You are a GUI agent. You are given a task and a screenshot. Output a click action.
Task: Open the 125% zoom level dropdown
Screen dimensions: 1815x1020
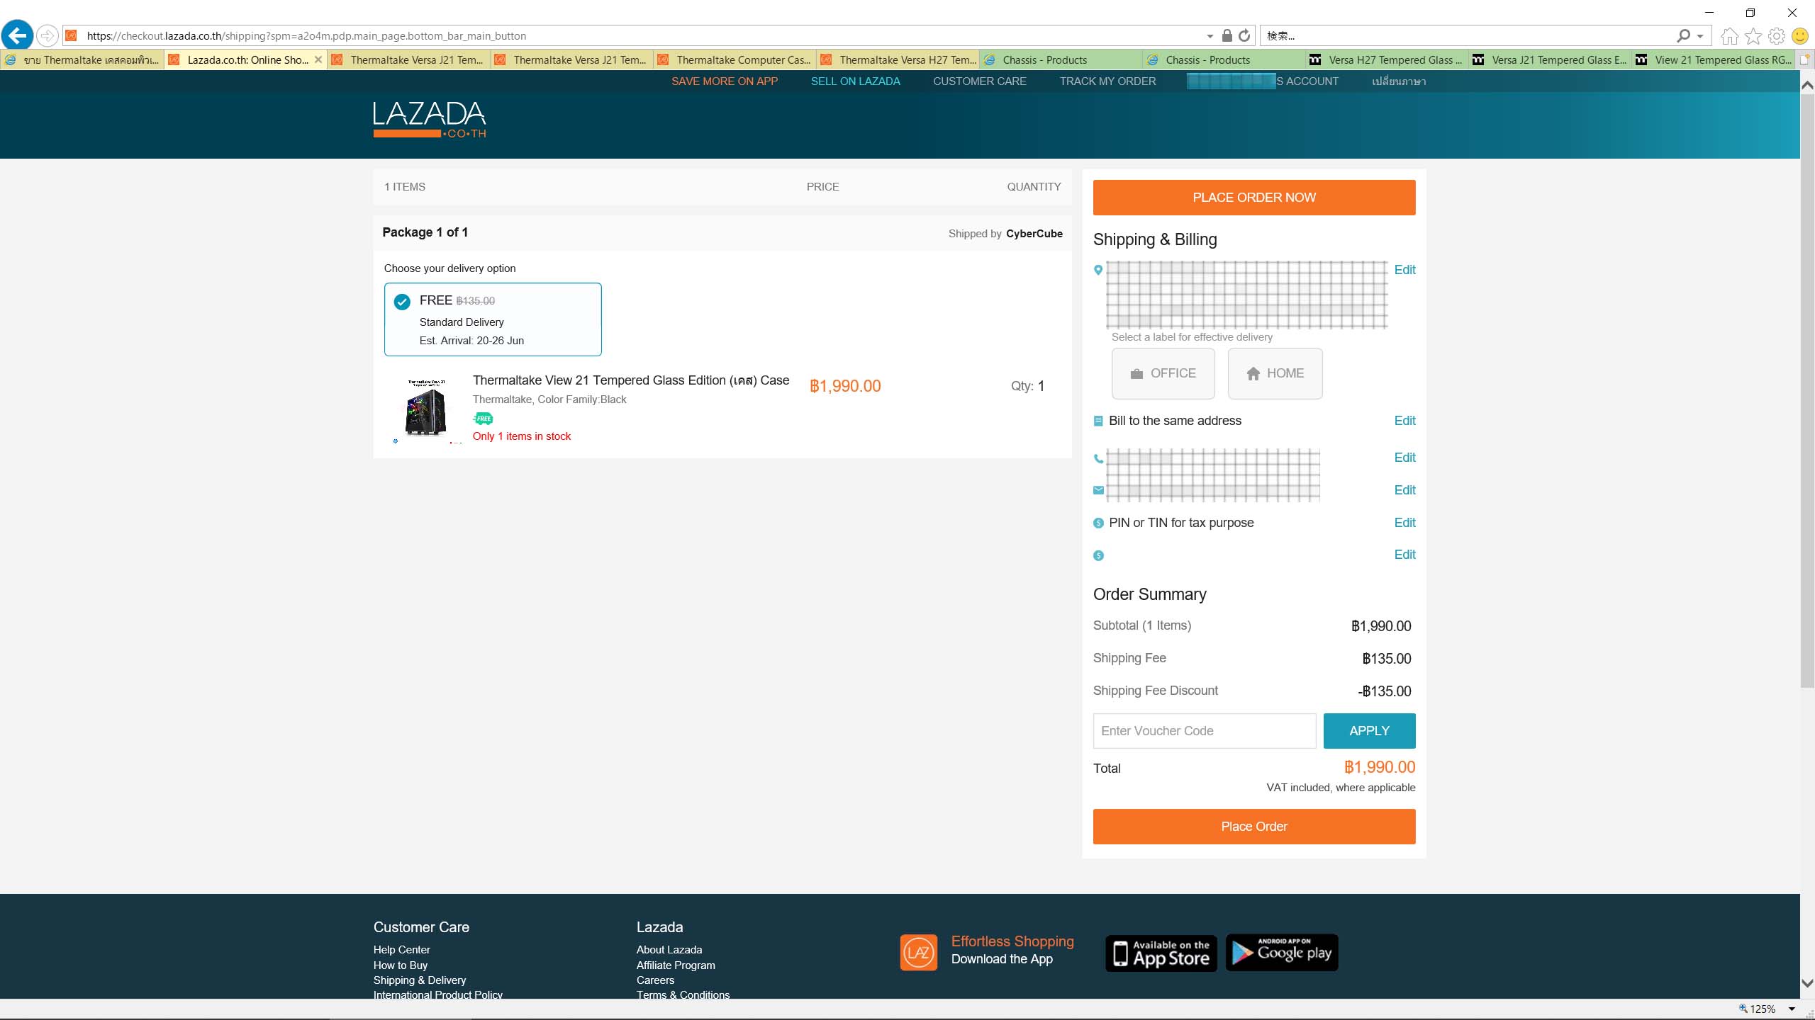(1792, 1009)
